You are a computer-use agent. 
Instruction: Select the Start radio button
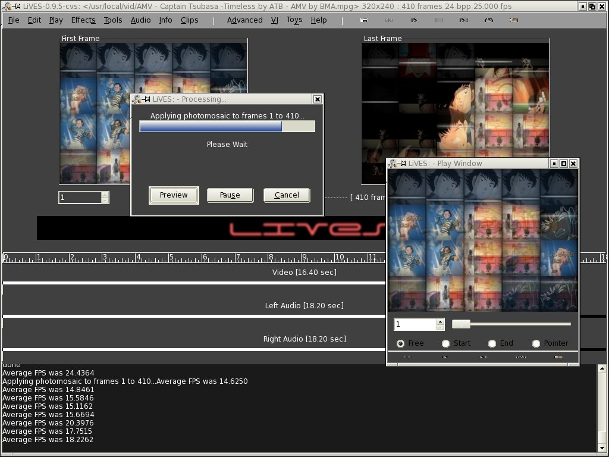(x=445, y=343)
